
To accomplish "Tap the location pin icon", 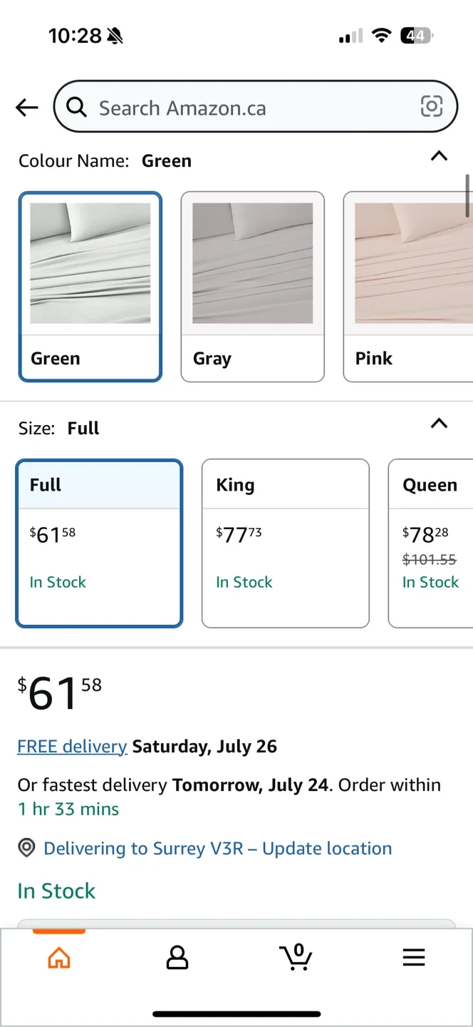I will (26, 848).
